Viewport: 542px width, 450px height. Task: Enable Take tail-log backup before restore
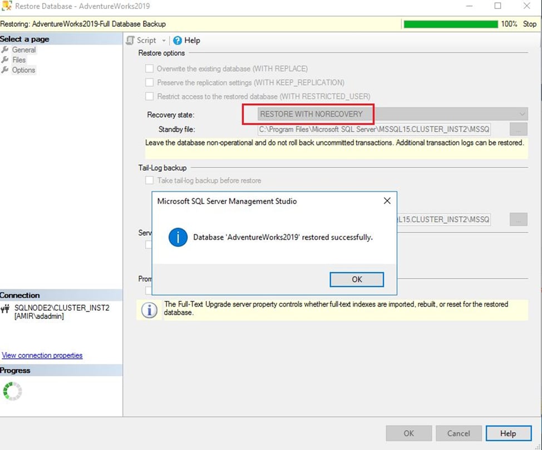149,180
